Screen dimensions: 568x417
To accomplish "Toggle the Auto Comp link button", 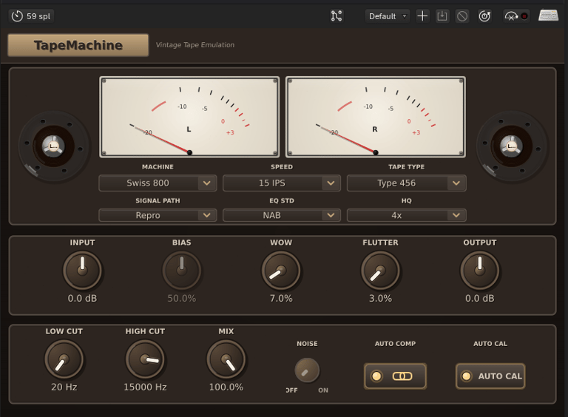I will tap(395, 376).
